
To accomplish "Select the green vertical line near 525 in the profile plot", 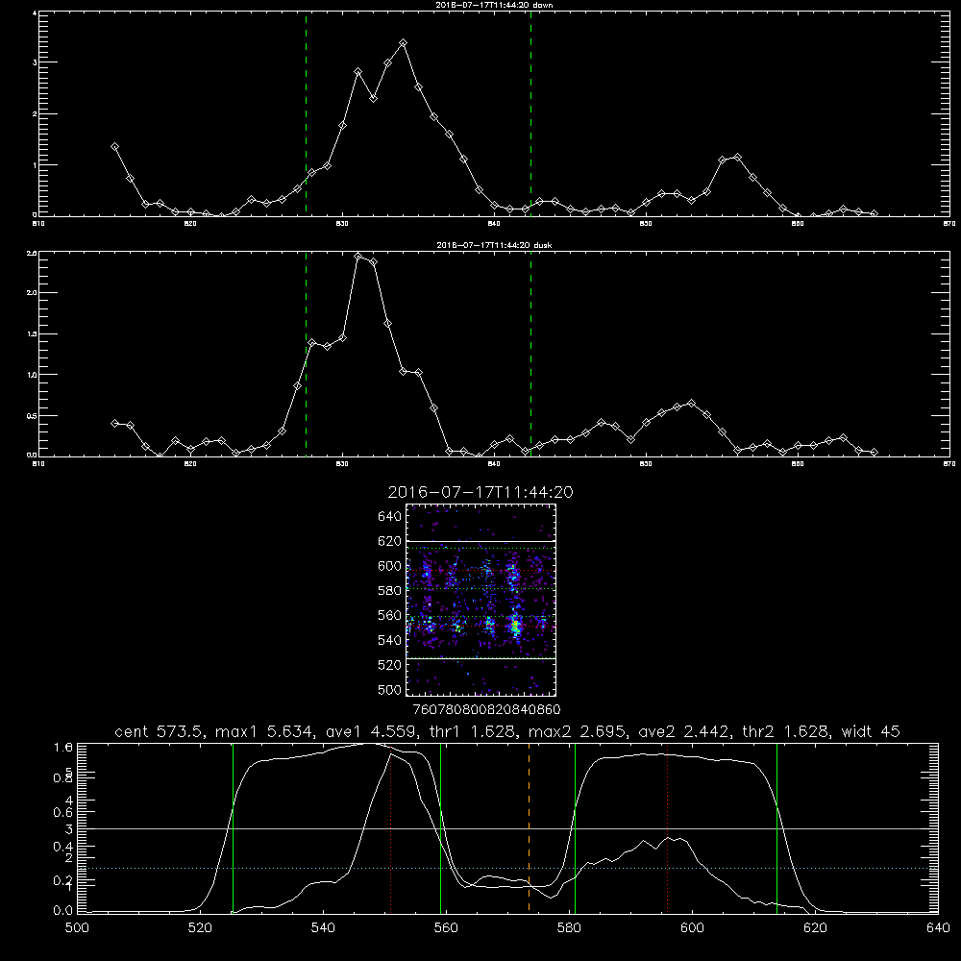I will pos(233,828).
